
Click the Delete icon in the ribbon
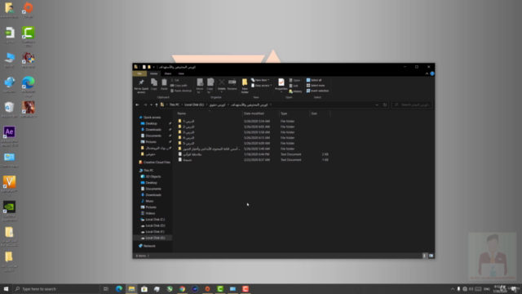click(221, 85)
